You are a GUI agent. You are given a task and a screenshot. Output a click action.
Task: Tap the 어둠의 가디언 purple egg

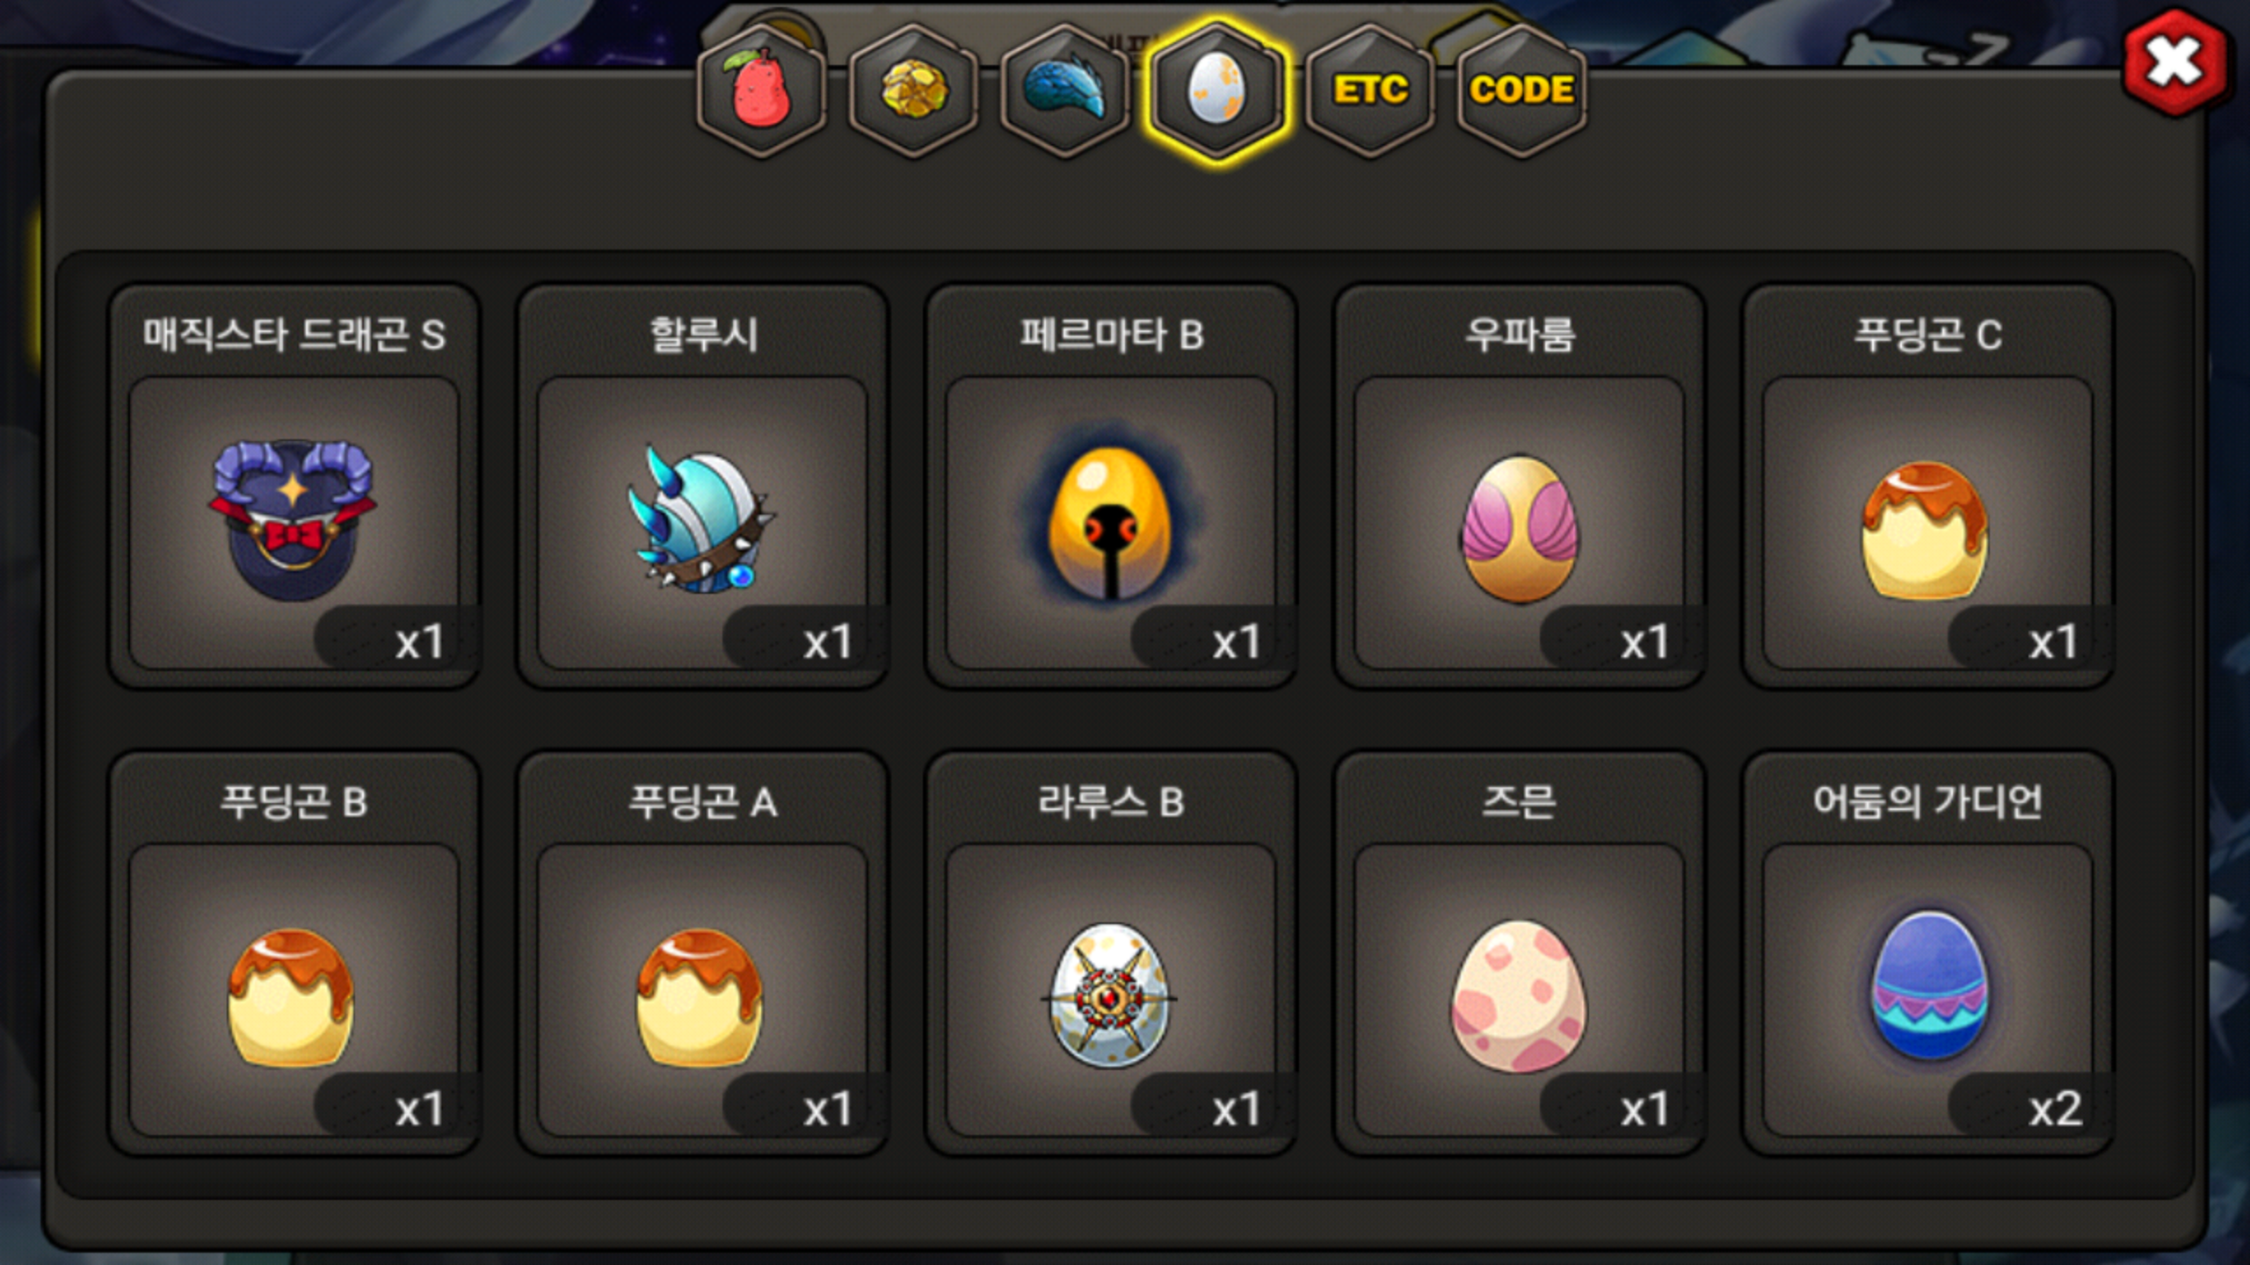point(1927,990)
